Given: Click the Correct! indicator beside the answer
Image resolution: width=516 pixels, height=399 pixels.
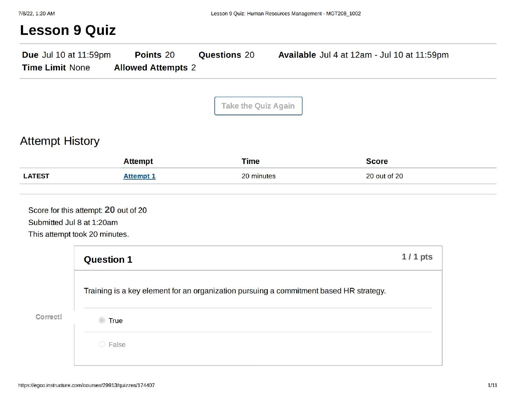Looking at the screenshot, I should [x=49, y=317].
